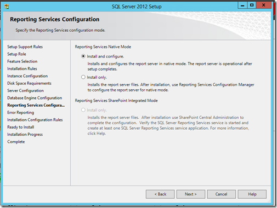Open Help for this setup page

pyautogui.click(x=252, y=194)
